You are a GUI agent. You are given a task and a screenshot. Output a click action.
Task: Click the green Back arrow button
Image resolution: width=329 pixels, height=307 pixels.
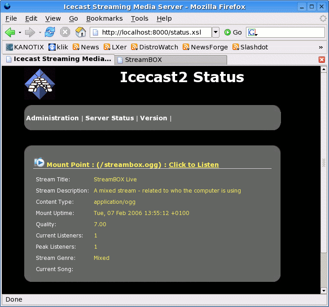pyautogui.click(x=10, y=32)
